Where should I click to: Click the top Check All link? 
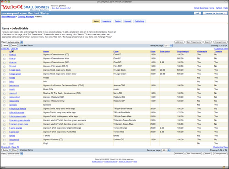pos(5,49)
